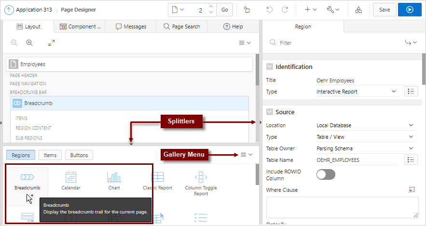Open the source Type dropdown Table / View
Image resolution: width=426 pixels, height=226 pixels.
tap(366, 137)
